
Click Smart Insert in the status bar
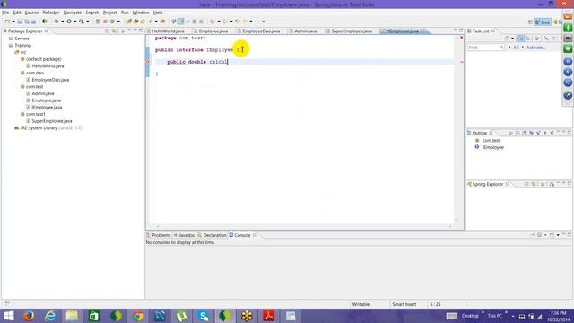tap(404, 304)
